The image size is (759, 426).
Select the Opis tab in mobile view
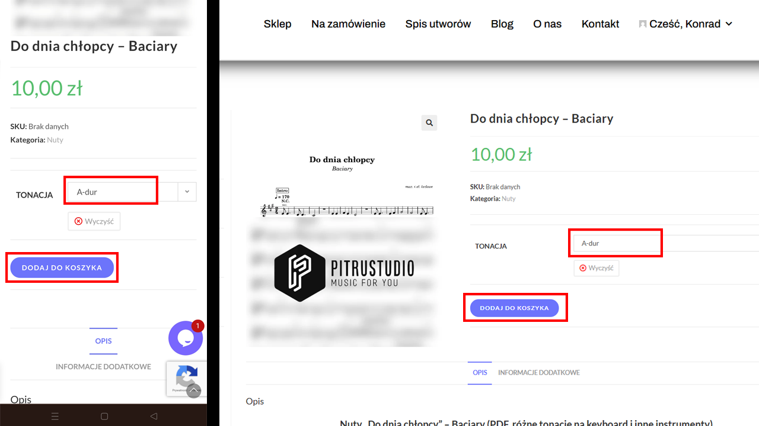103,341
